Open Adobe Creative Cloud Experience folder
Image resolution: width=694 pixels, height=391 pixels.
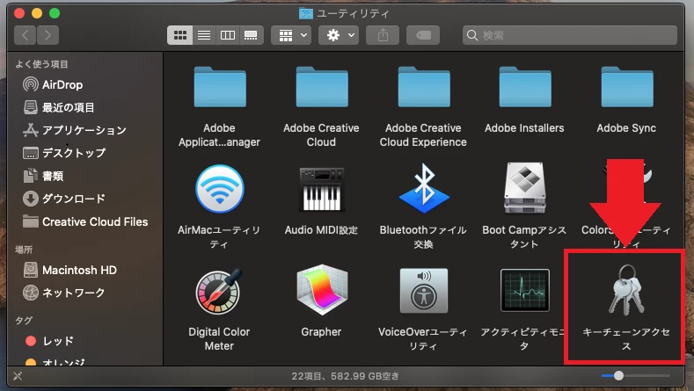coord(424,87)
